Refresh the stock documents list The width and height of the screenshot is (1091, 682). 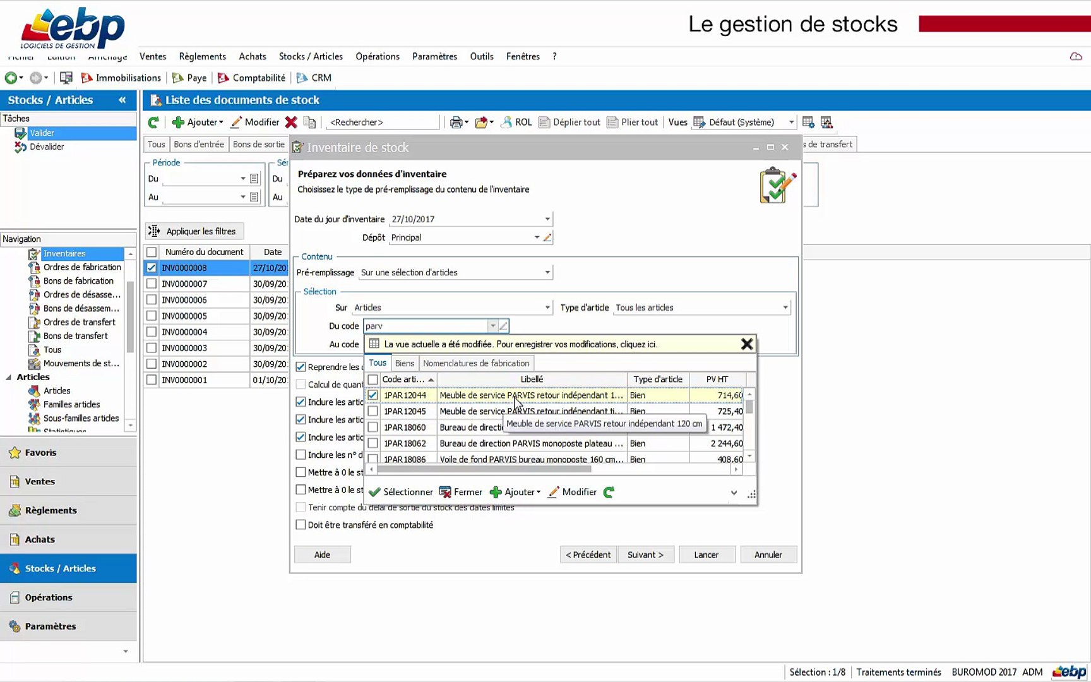coord(153,122)
